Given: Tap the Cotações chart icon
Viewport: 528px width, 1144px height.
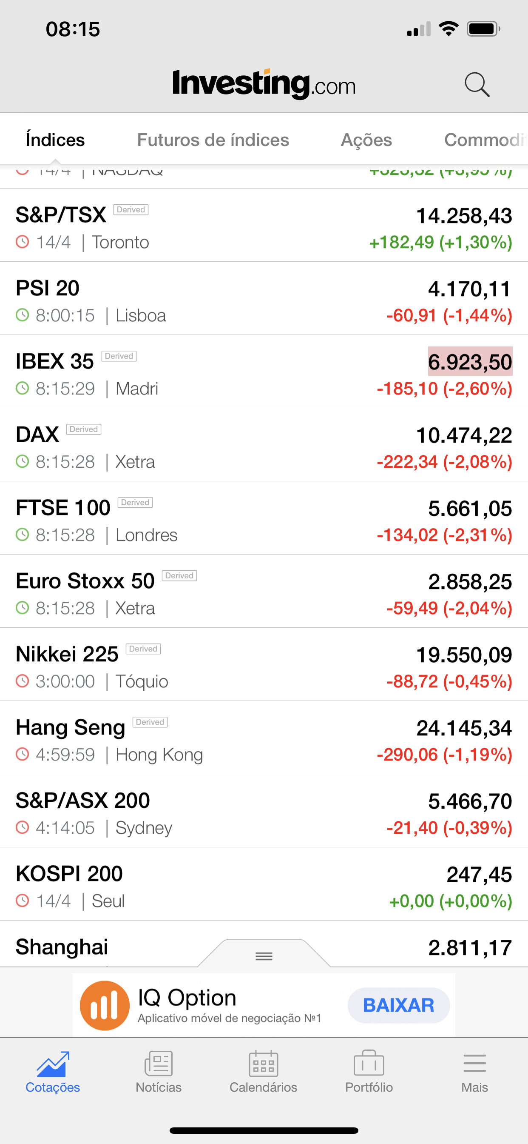Looking at the screenshot, I should (53, 1064).
